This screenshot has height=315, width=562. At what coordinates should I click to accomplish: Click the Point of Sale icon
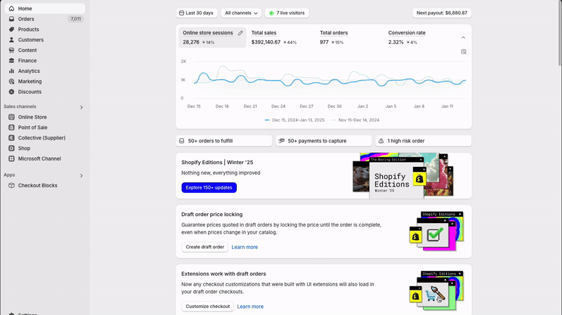(x=11, y=128)
